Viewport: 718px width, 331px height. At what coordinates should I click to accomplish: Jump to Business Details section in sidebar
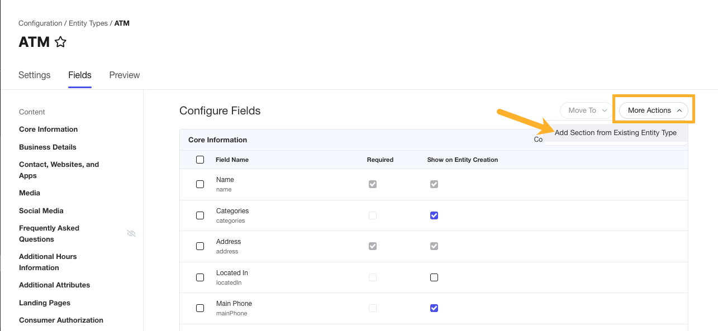click(x=47, y=147)
